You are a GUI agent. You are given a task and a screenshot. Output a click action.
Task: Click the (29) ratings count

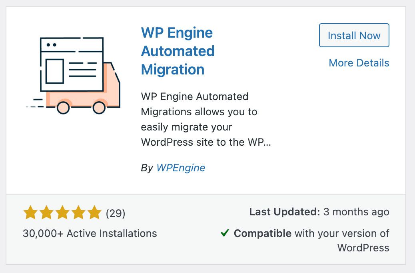(x=116, y=213)
